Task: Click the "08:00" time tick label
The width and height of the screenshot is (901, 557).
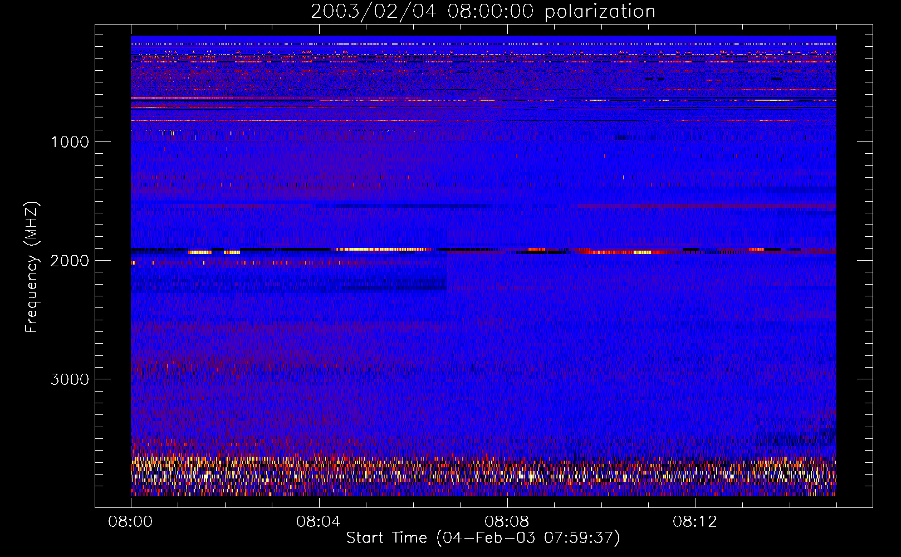Action: pos(130,522)
